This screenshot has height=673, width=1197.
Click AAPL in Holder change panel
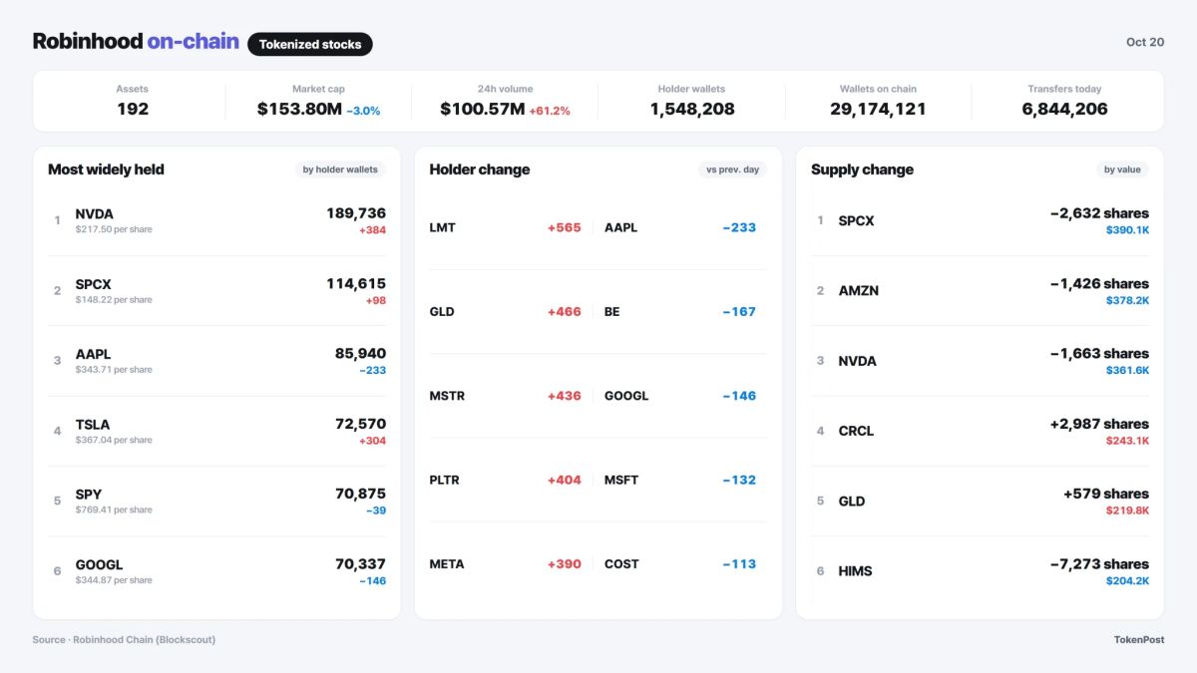tap(620, 227)
